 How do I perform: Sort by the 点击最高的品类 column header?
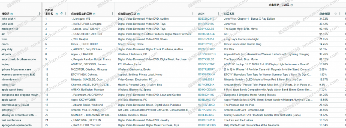127,14
